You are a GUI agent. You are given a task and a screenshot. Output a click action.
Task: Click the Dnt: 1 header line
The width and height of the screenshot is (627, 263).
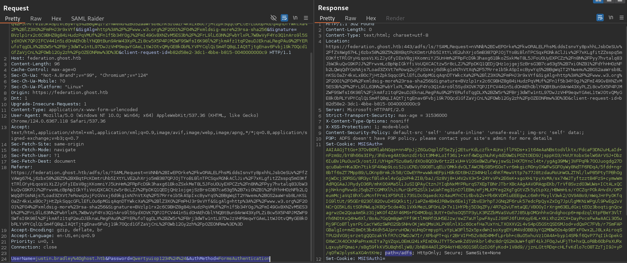tap(19, 98)
